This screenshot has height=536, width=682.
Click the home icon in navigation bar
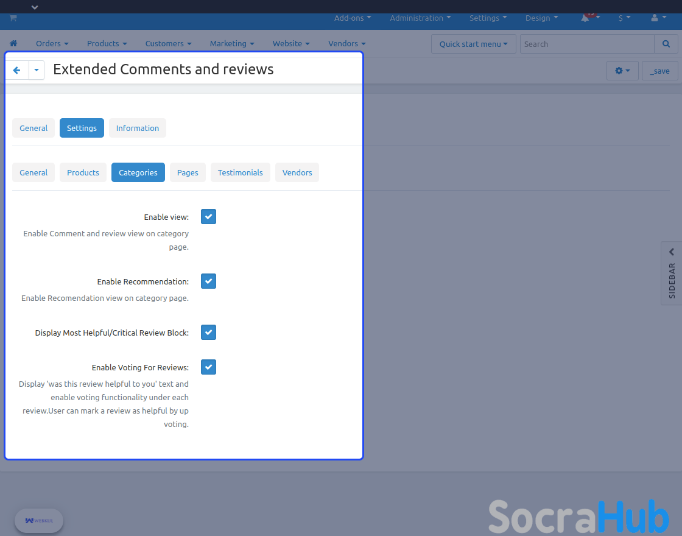[x=13, y=44]
